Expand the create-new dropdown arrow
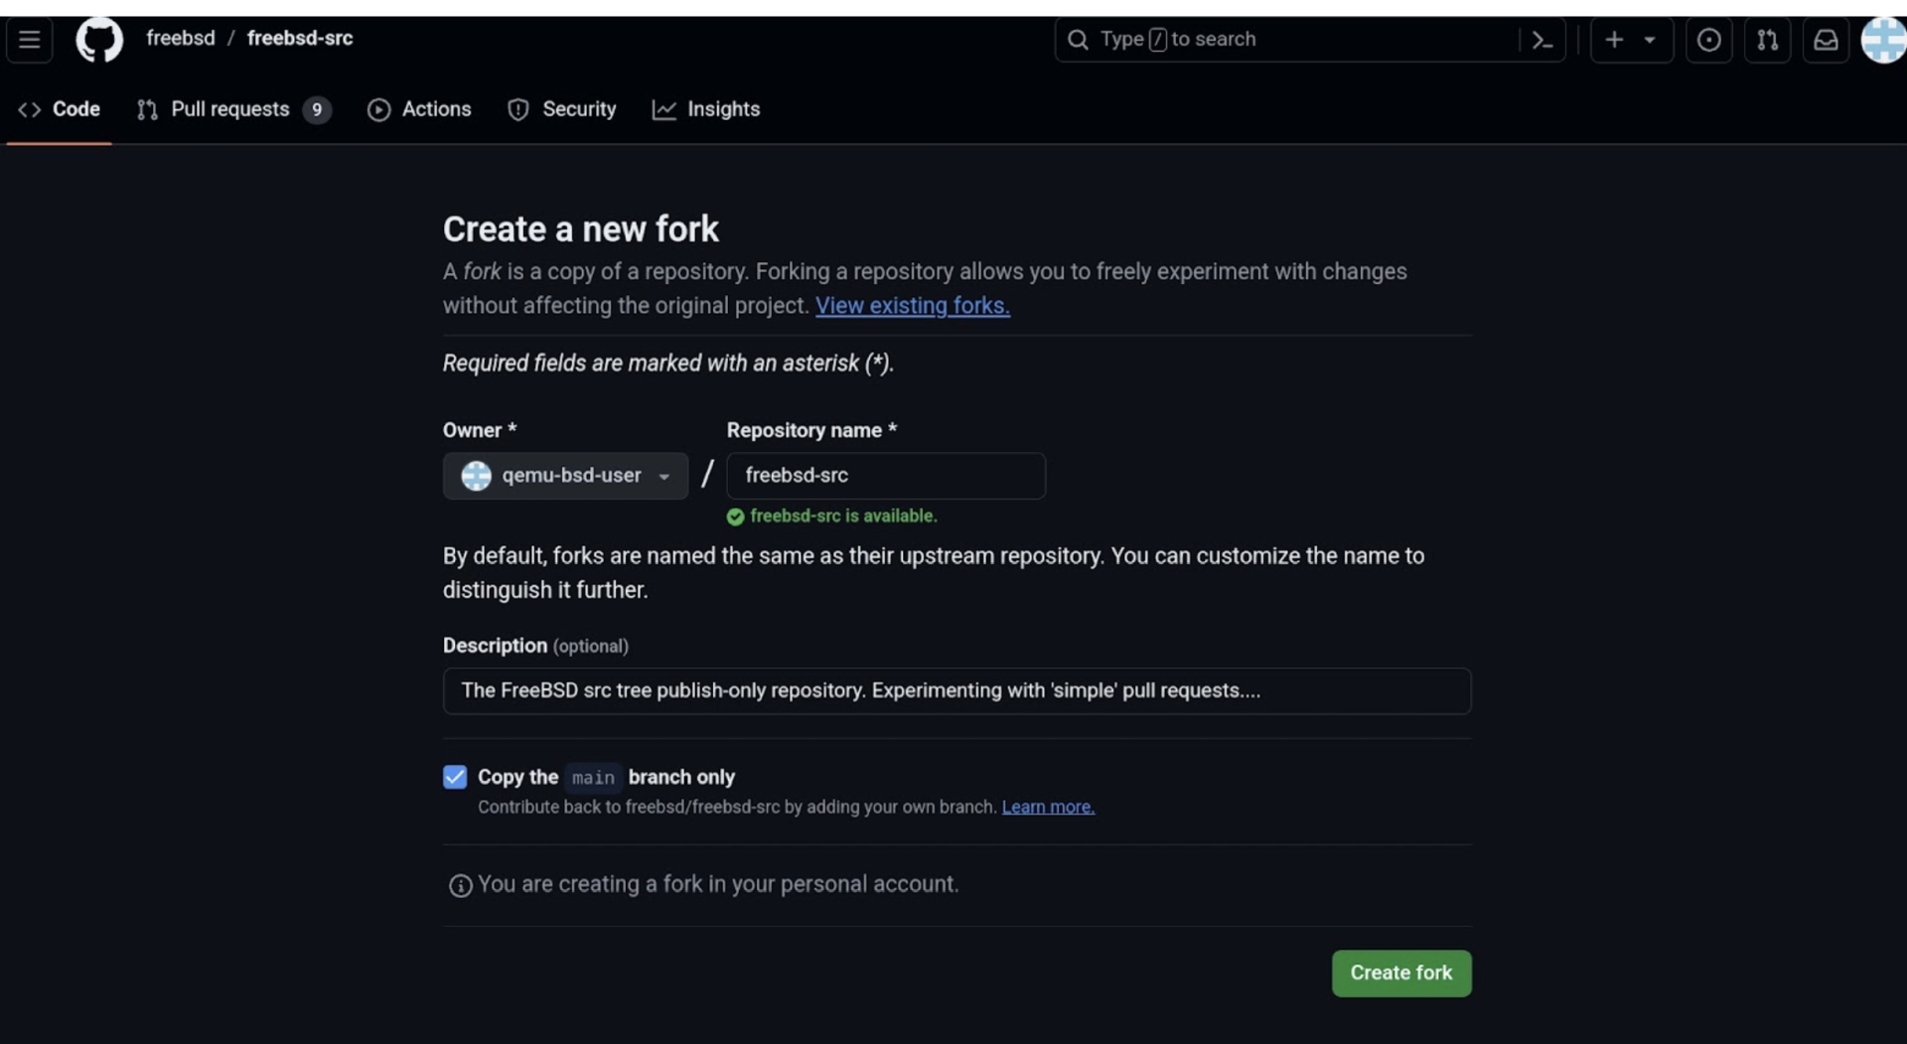The width and height of the screenshot is (1907, 1044). pos(1650,40)
